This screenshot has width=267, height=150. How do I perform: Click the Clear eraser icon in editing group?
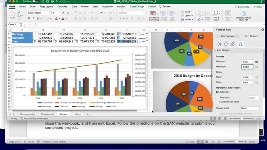[x=199, y=20]
